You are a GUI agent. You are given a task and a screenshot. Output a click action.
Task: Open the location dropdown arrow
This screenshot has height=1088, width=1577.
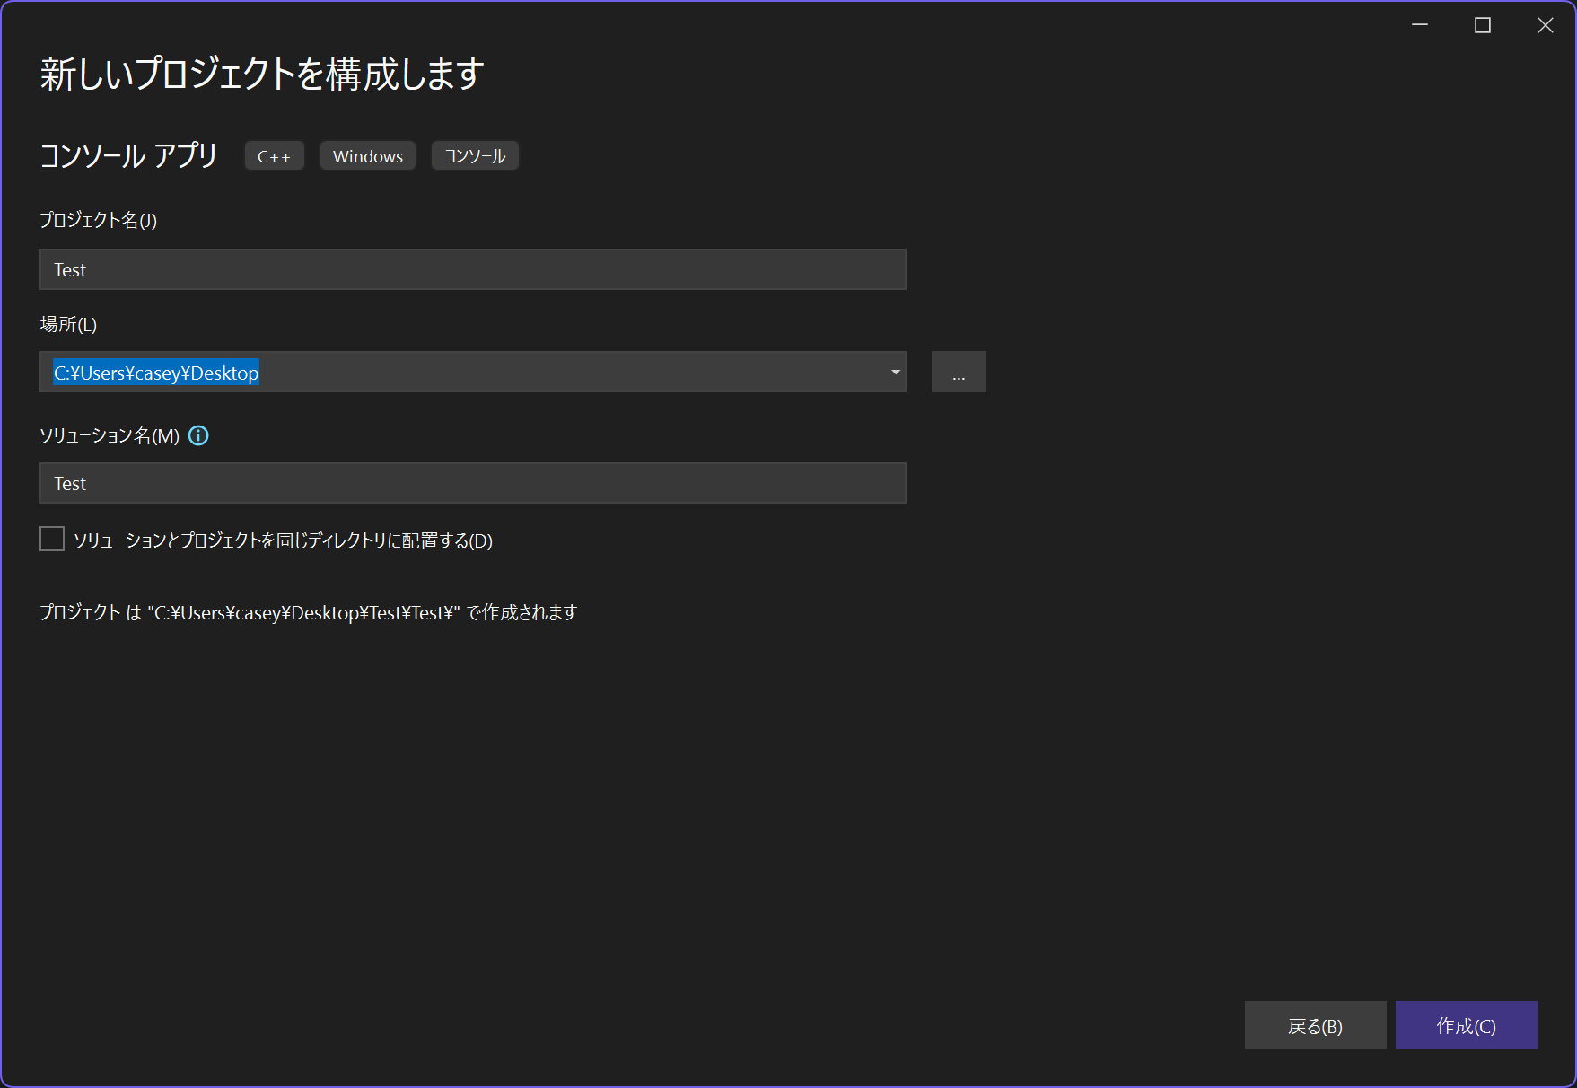click(895, 372)
